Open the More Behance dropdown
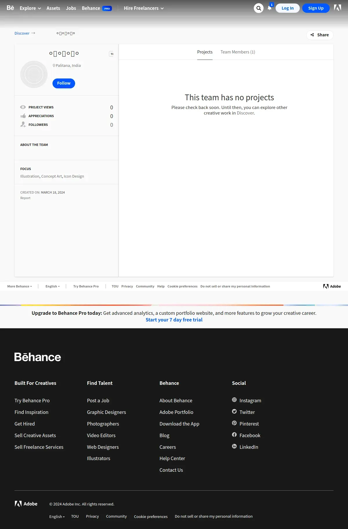348x529 pixels. pos(19,286)
